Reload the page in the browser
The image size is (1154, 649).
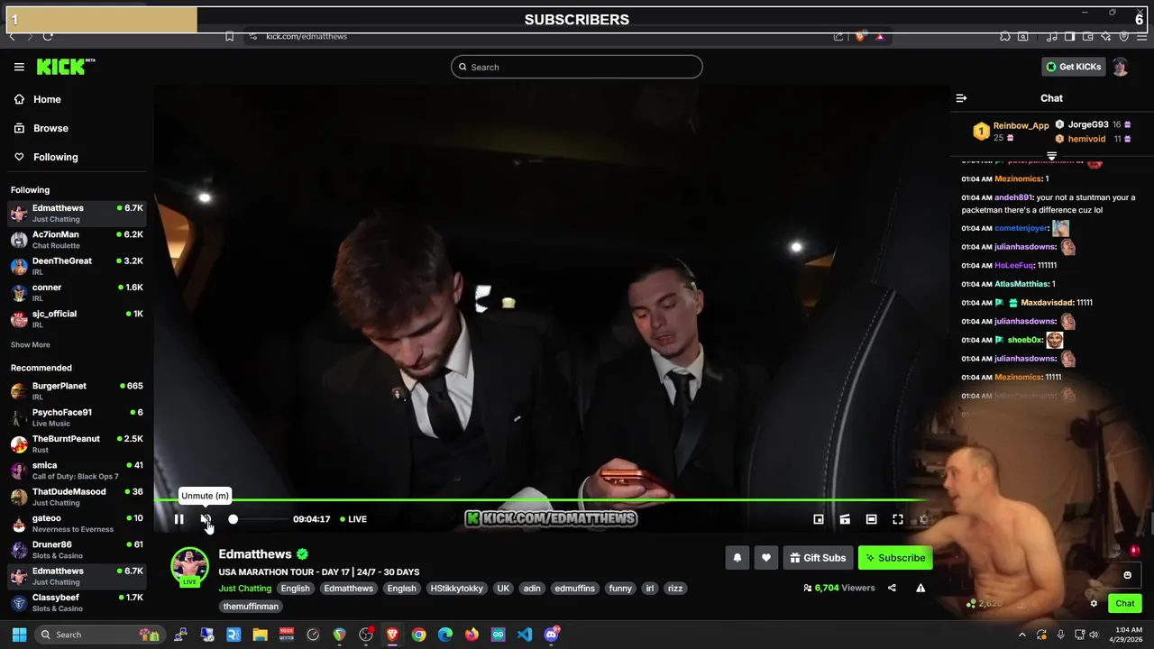pos(48,36)
